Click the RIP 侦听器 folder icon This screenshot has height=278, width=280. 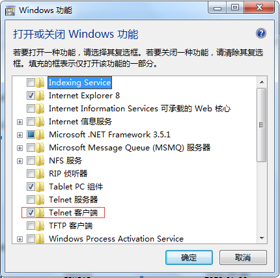(x=40, y=174)
